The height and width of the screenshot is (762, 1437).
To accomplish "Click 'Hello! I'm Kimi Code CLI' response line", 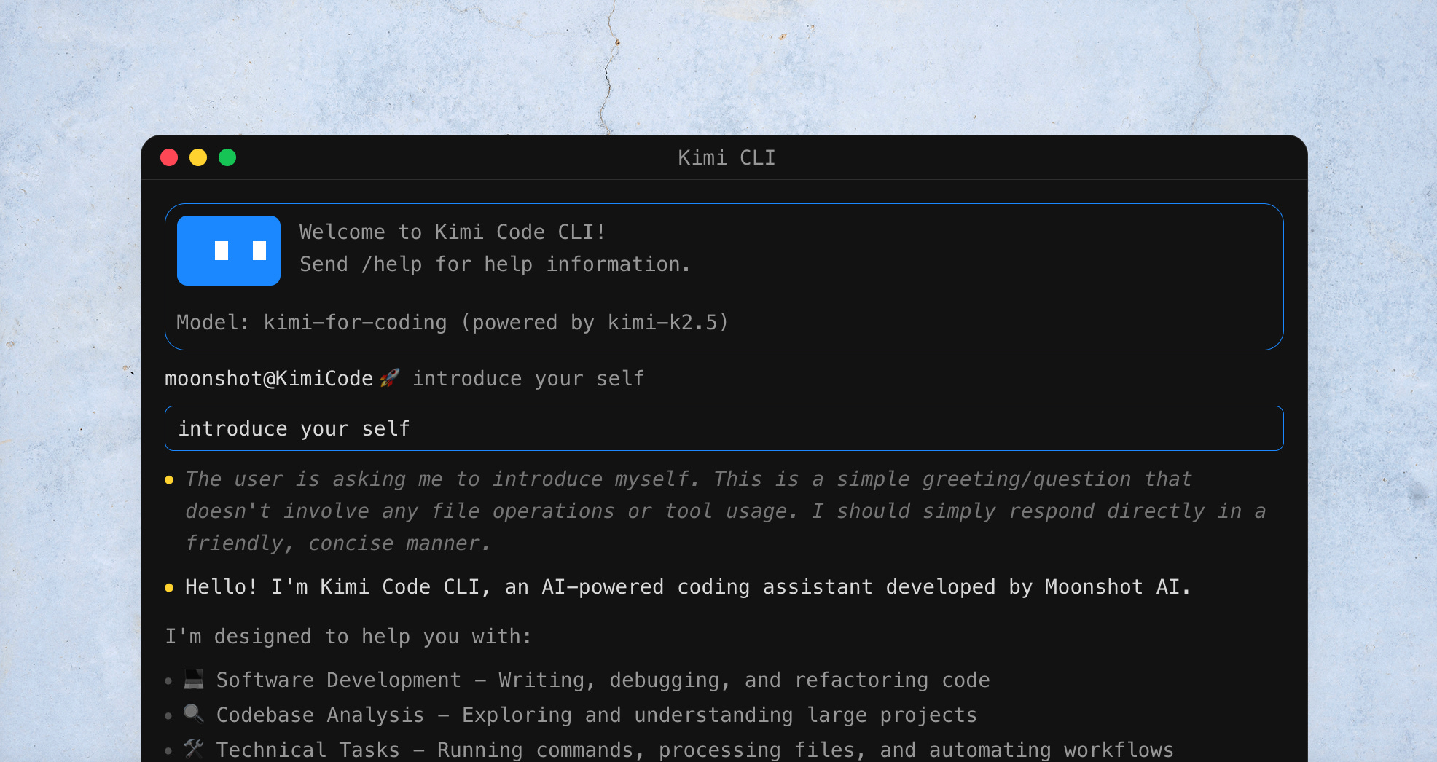I will point(688,586).
